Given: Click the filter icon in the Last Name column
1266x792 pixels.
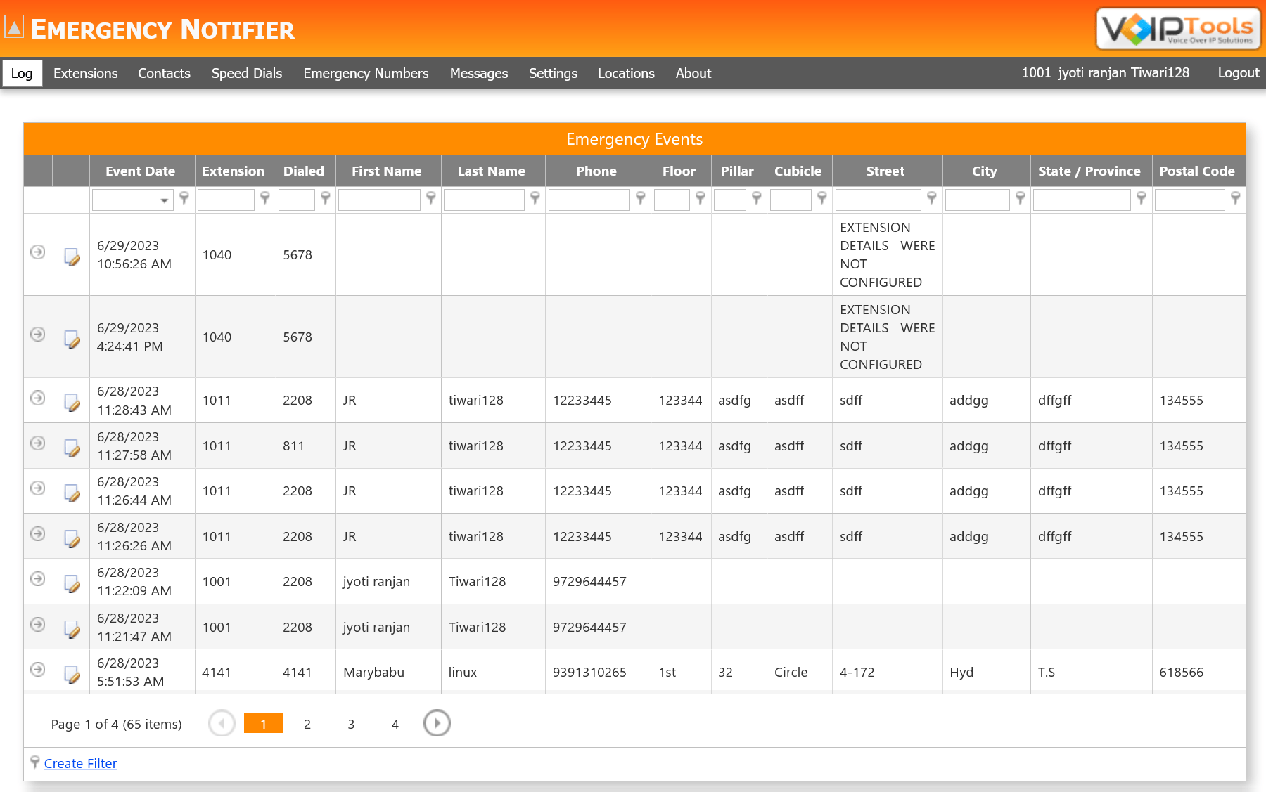Looking at the screenshot, I should (x=535, y=199).
